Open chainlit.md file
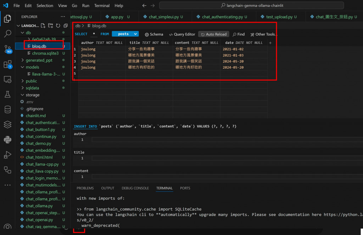The image size is (363, 235). [43, 115]
